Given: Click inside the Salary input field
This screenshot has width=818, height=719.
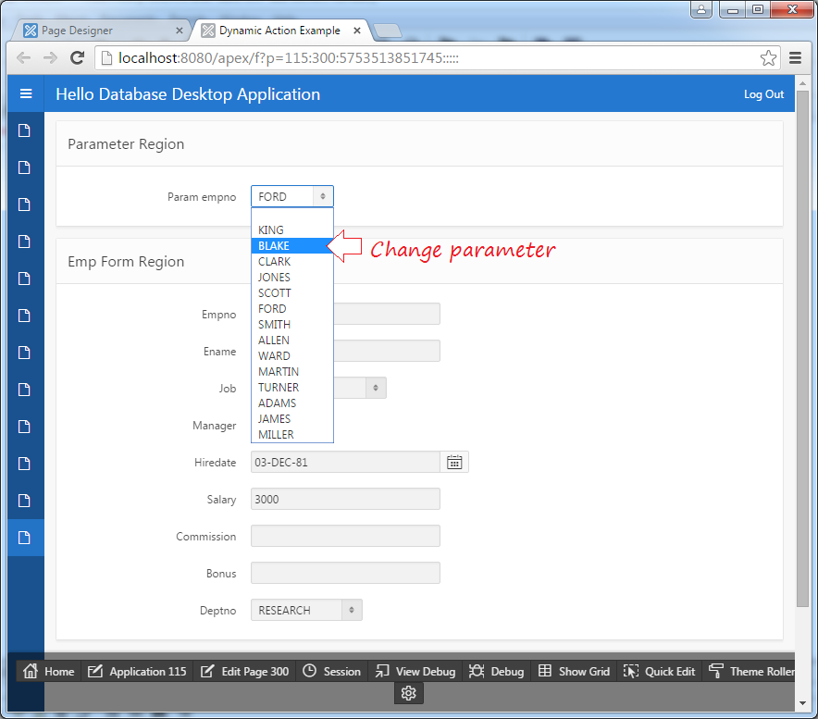Looking at the screenshot, I should pyautogui.click(x=345, y=500).
